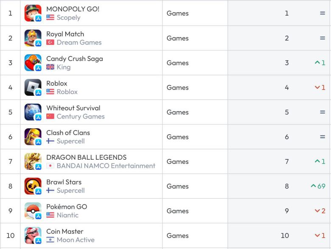Image resolution: width=331 pixels, height=249 pixels.
Task: Click the Royal Match app icon
Action: point(33,38)
